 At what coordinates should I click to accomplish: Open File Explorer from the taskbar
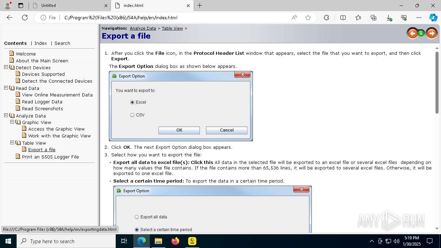tap(158, 241)
